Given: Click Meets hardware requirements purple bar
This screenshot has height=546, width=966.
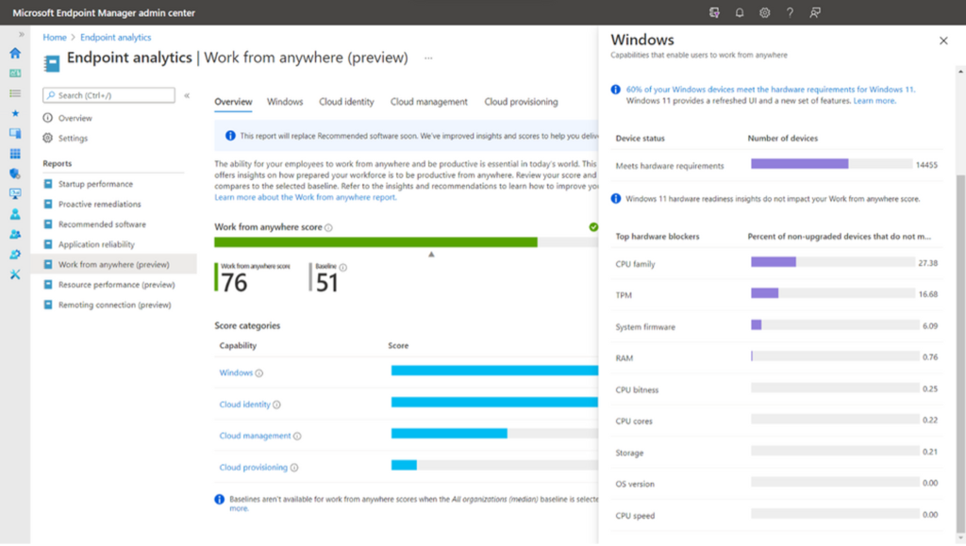Looking at the screenshot, I should click(799, 164).
